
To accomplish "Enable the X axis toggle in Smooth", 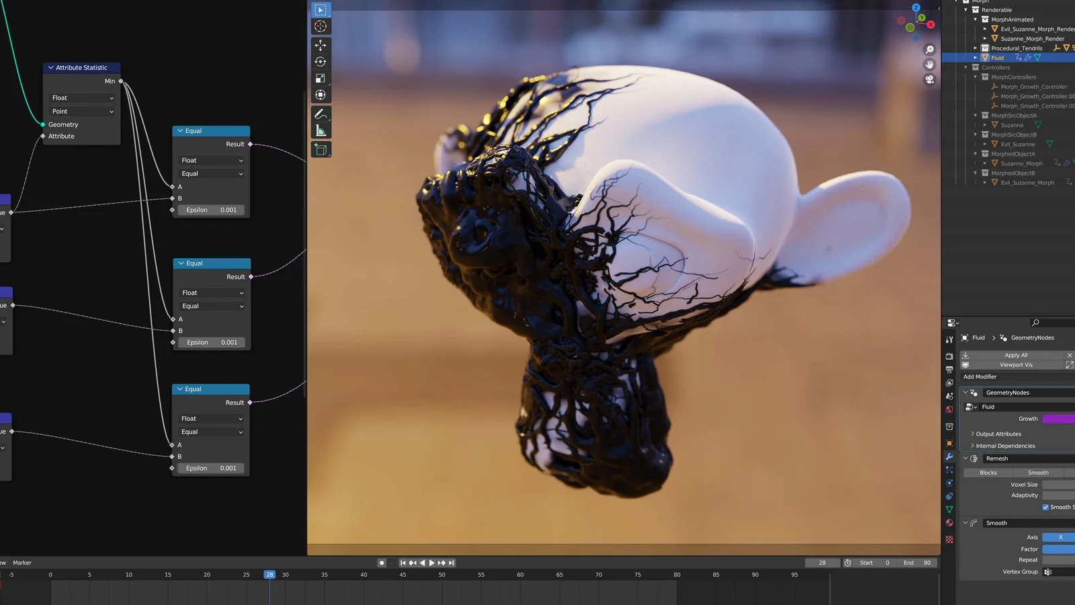I will pos(1060,537).
